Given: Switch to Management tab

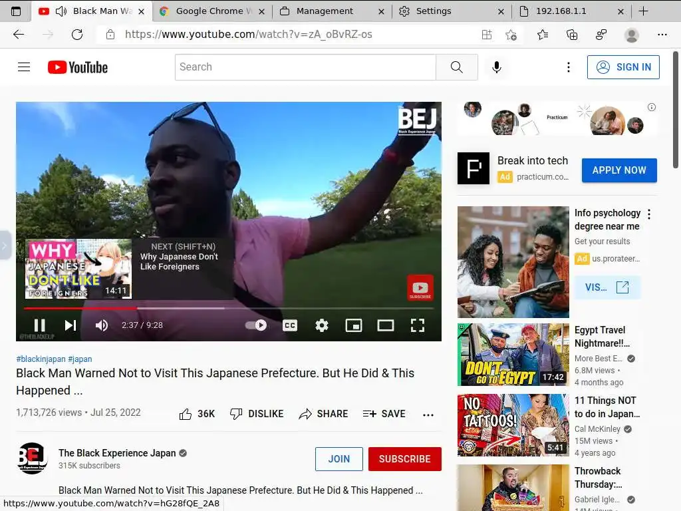Looking at the screenshot, I should click(333, 11).
